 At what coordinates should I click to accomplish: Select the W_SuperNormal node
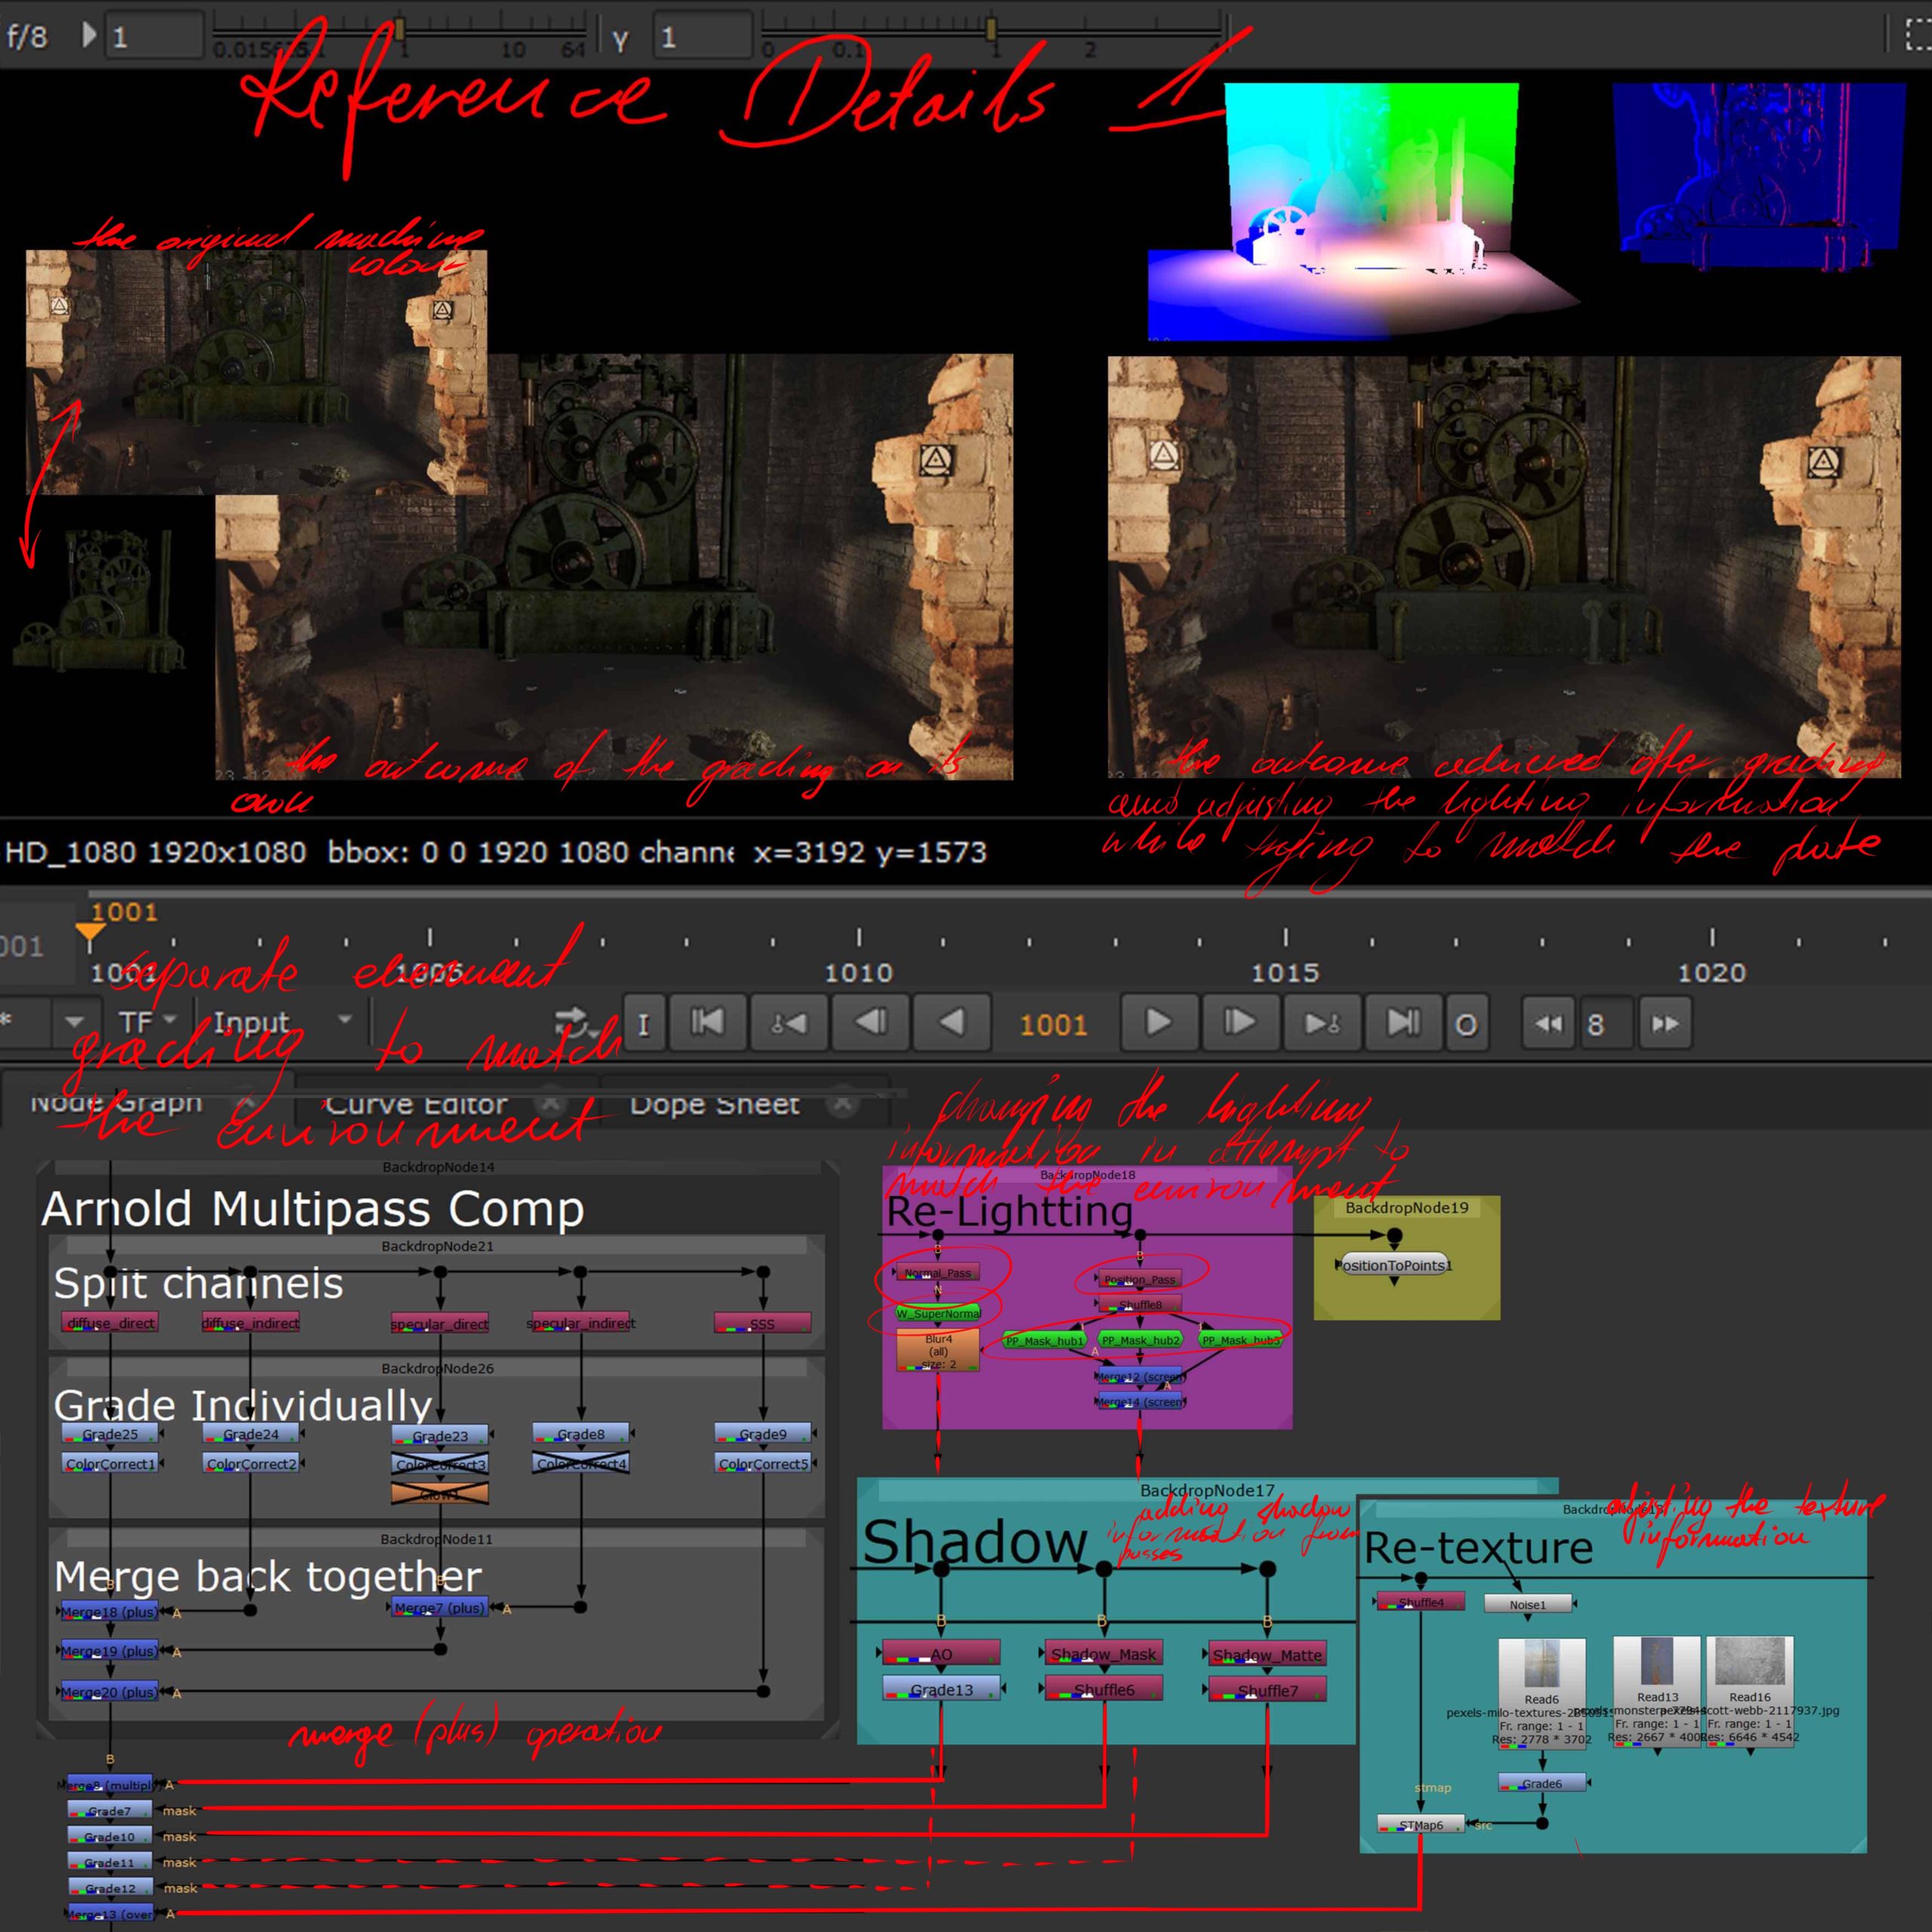pos(938,1313)
